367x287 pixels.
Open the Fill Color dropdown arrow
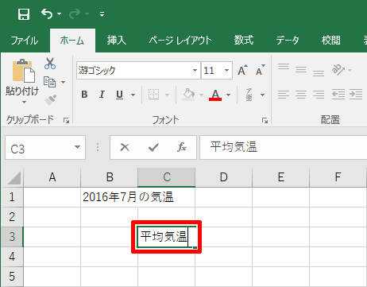pyautogui.click(x=201, y=95)
